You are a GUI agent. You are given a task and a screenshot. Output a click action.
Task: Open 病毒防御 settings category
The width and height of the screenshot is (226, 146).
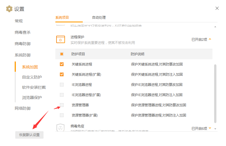coord(23,44)
